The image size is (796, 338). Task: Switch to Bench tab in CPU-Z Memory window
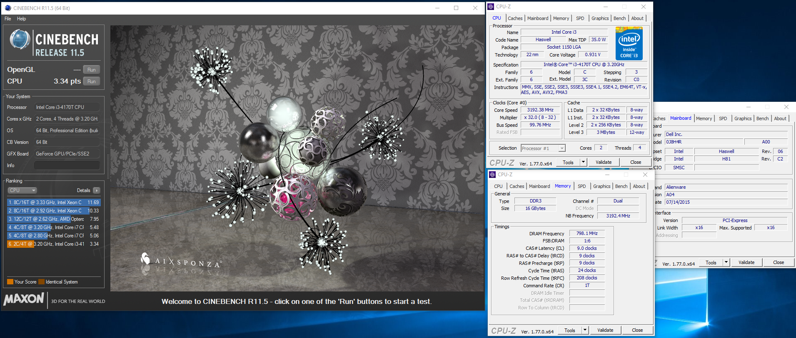[x=621, y=186]
